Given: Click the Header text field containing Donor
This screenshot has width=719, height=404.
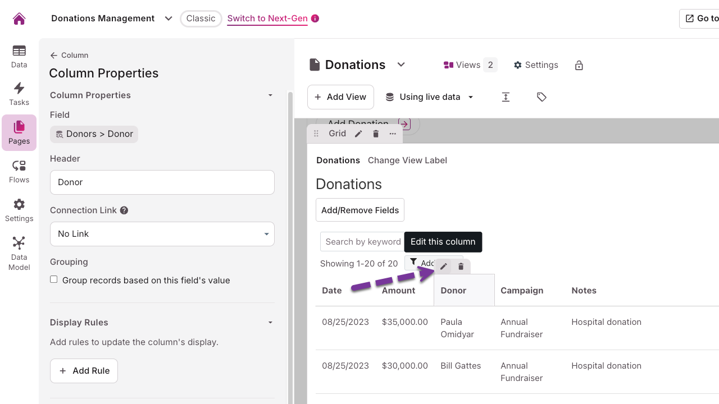Looking at the screenshot, I should click(162, 182).
